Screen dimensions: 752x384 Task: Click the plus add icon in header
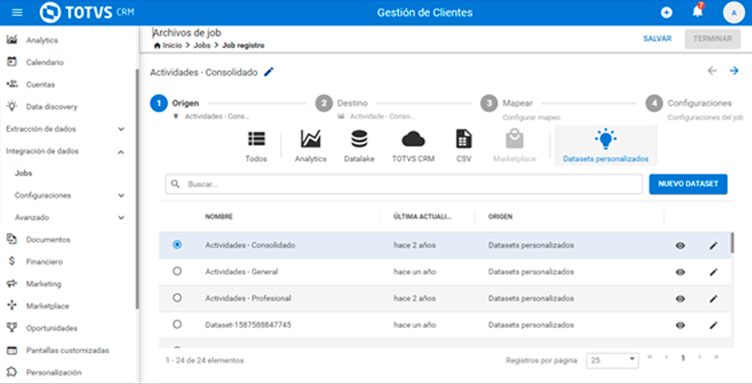tap(667, 13)
